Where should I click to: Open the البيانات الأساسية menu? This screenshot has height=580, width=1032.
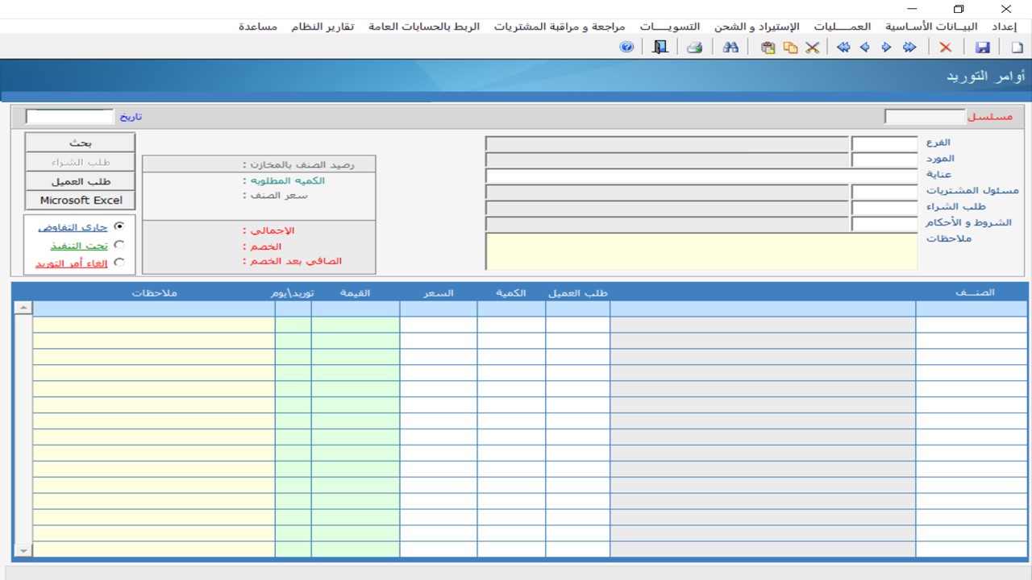930,27
